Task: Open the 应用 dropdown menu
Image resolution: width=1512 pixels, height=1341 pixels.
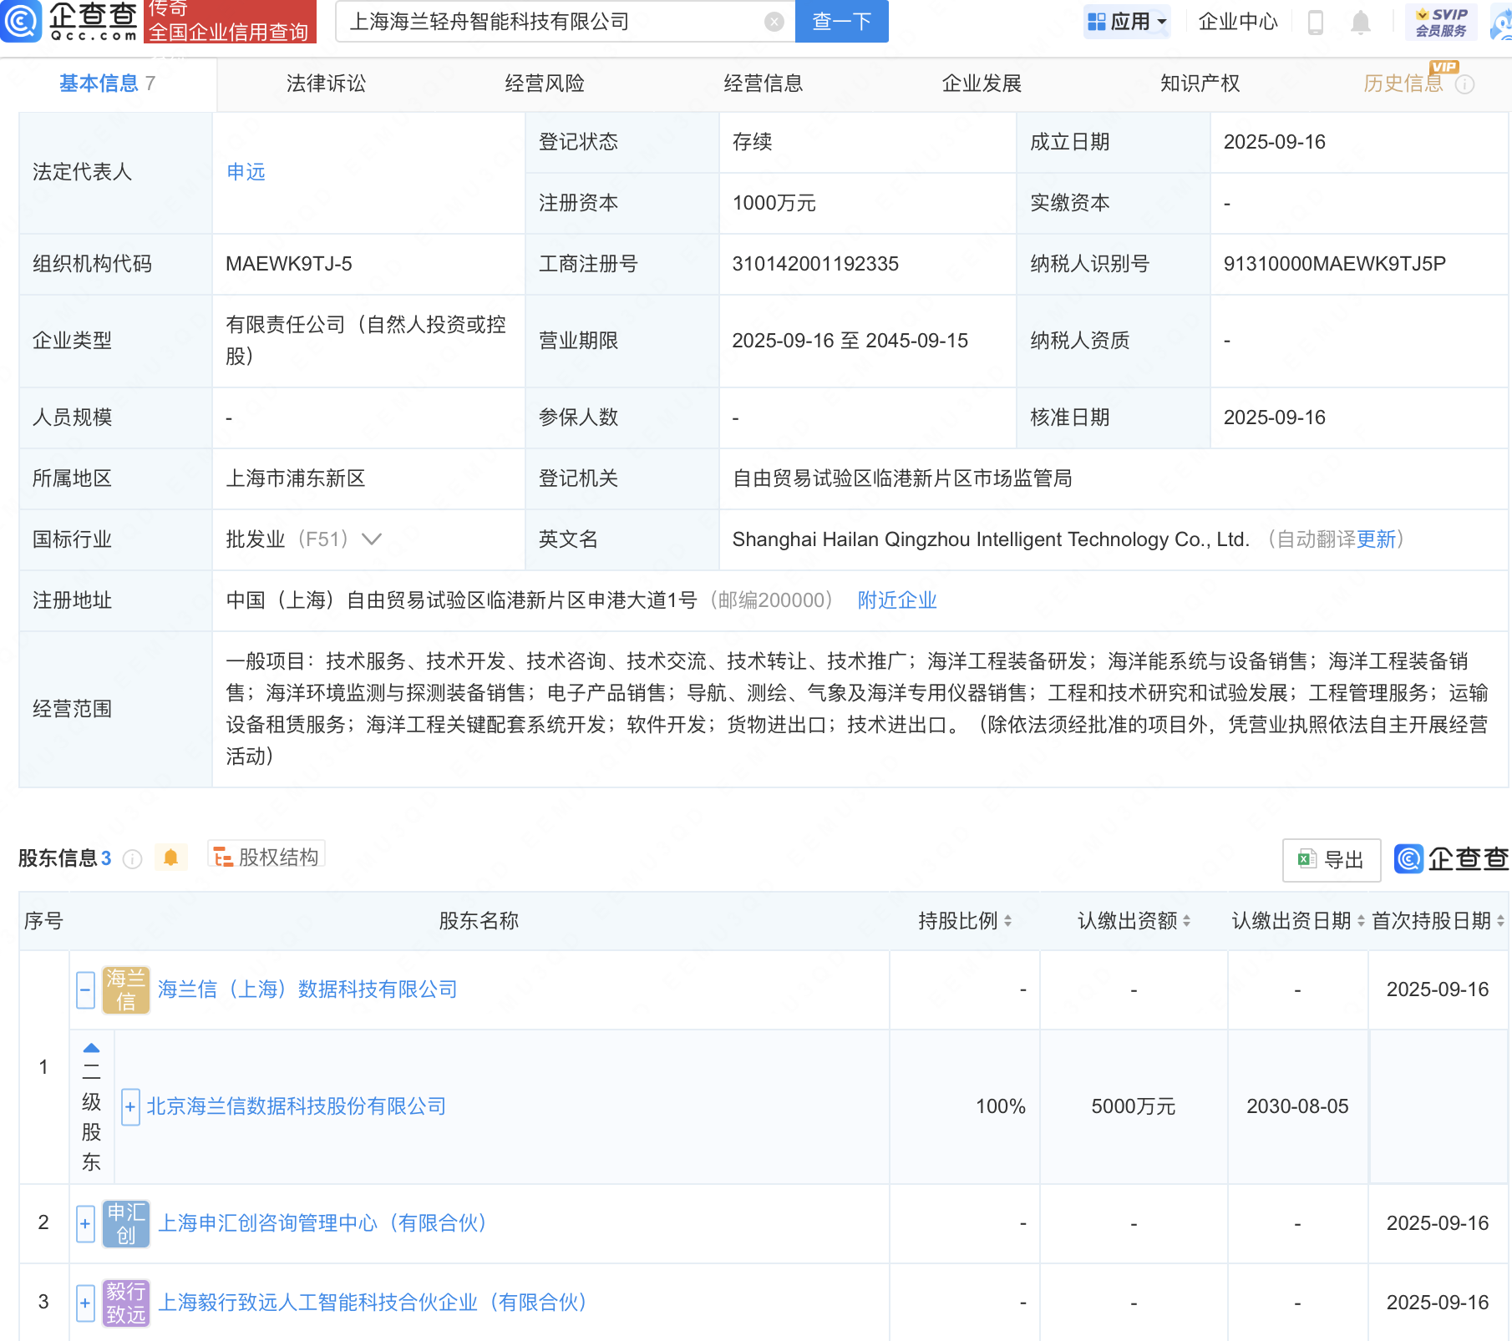Action: click(1128, 23)
